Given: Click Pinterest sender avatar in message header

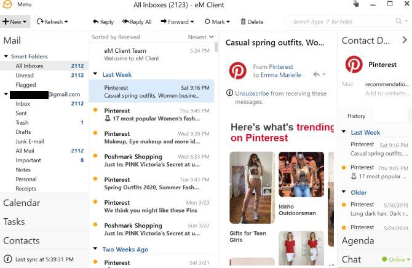Looking at the screenshot, I should click(237, 71).
